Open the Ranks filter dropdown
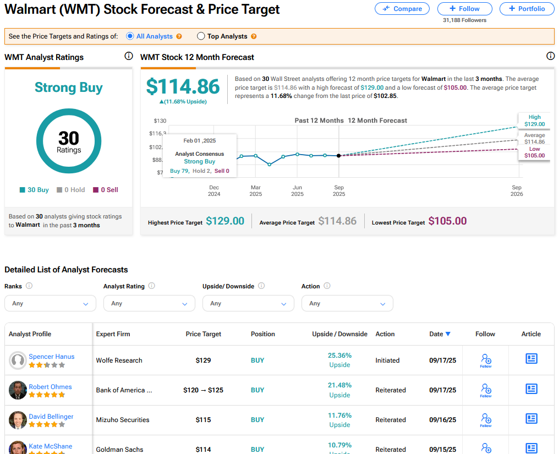The height and width of the screenshot is (454, 559). tap(50, 303)
